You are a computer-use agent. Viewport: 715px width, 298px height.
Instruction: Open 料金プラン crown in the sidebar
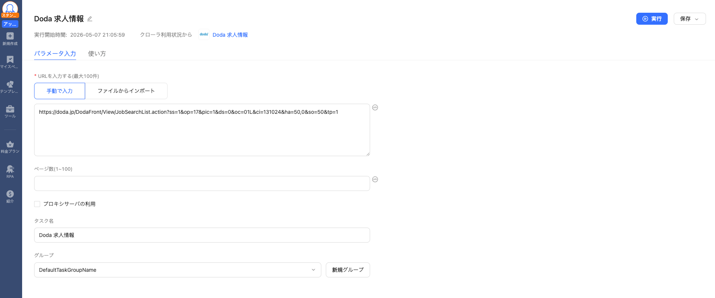pos(10,147)
